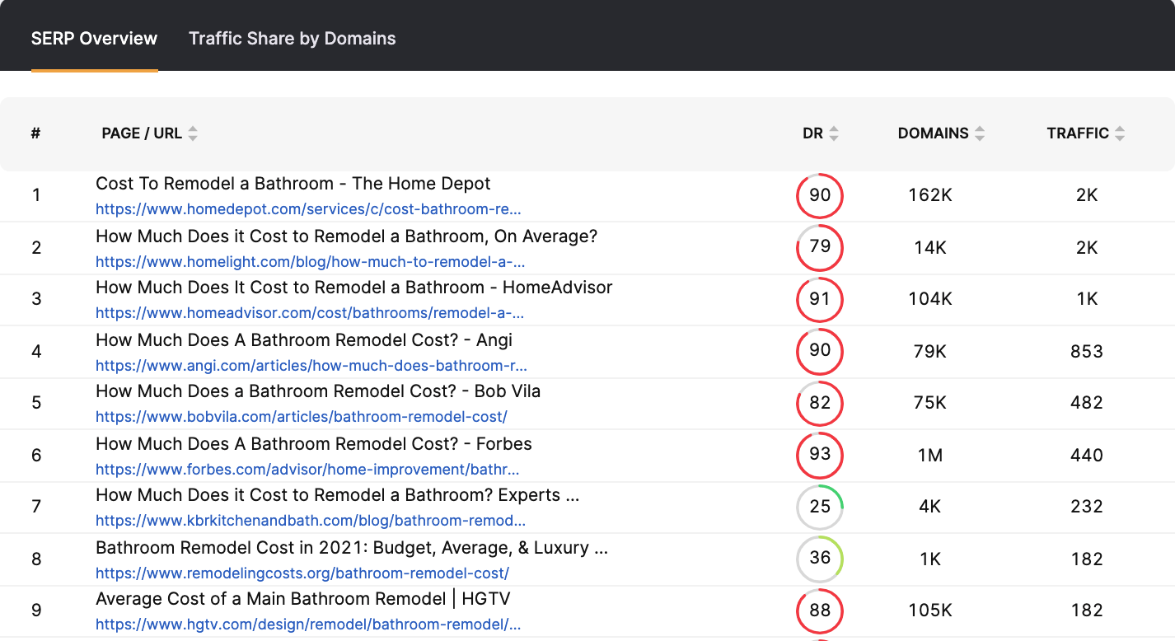
Task: Open the homeadvisor.com cost URL
Action: 310,313
